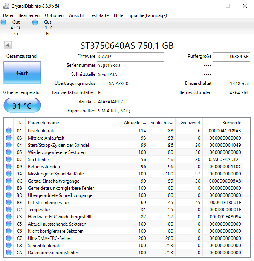The image size is (254, 261).
Task: Click status orb for Übergeordnete Schreibvorgänge row
Action: pyautogui.click(x=9, y=195)
